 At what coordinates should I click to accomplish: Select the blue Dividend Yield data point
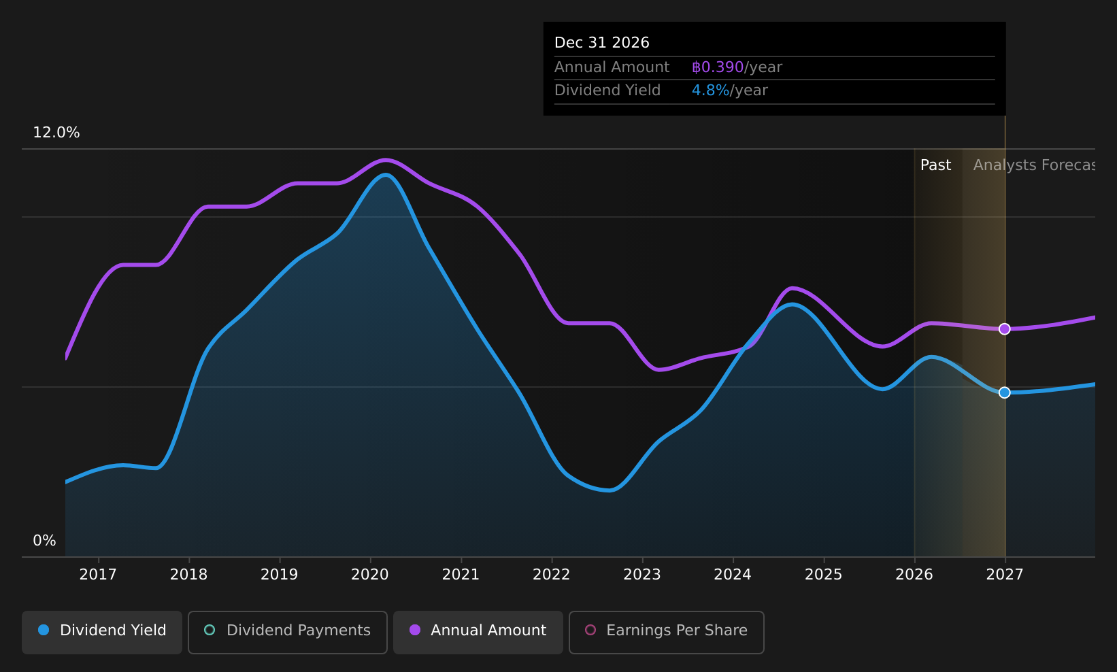[1005, 392]
